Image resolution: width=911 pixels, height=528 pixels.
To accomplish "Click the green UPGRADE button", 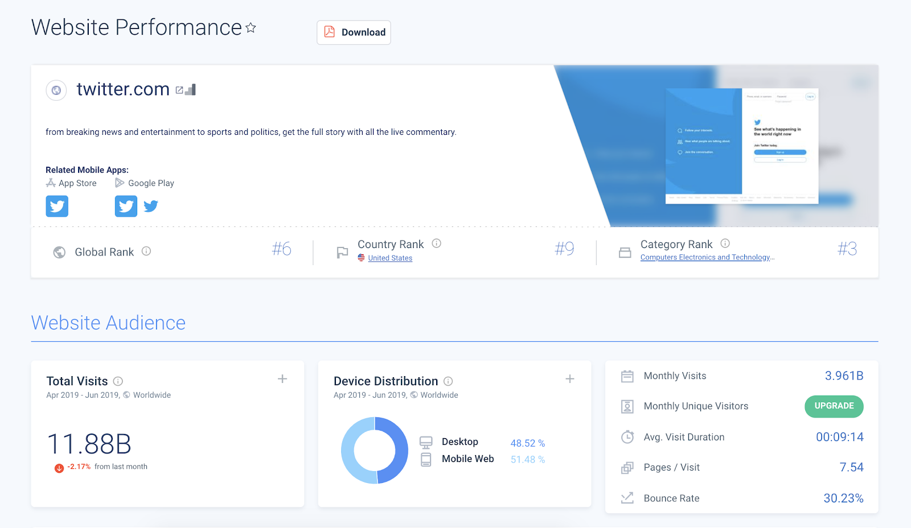I will click(834, 406).
